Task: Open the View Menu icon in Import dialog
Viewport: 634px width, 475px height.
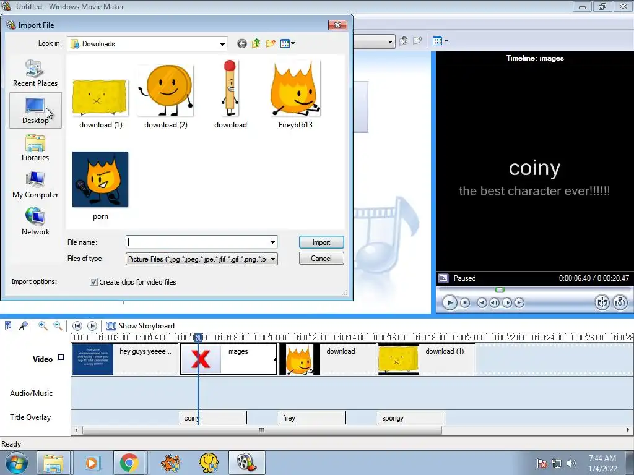Action: coord(287,44)
